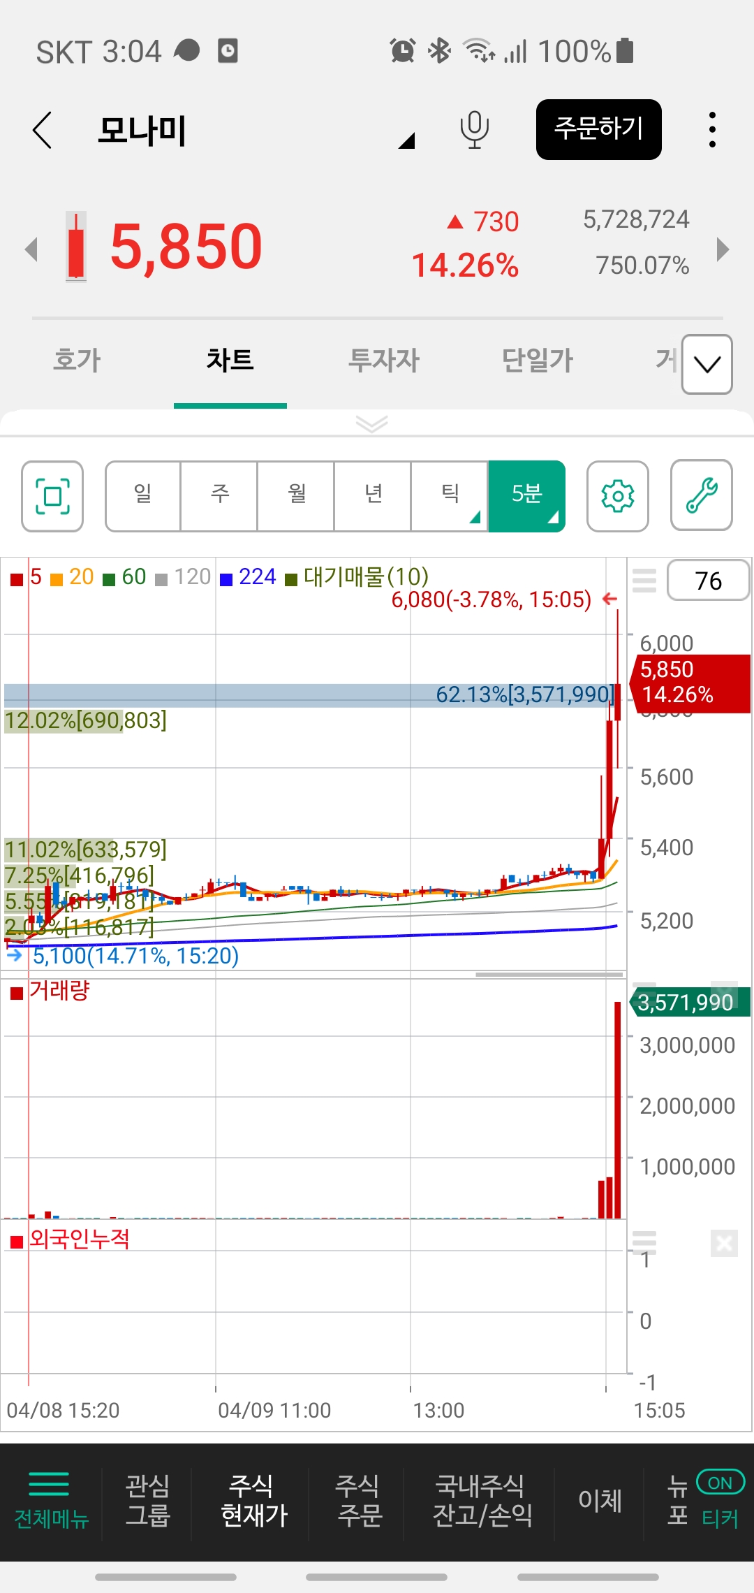
Task: Open 전체메뉴 hamburger menu
Action: (50, 1499)
